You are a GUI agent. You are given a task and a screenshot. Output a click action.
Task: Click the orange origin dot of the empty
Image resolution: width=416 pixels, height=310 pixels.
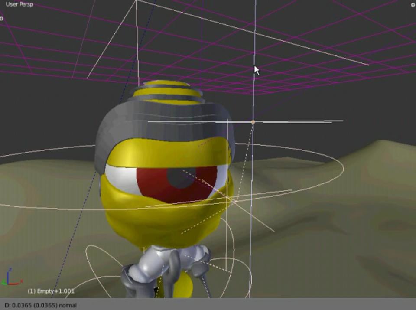253,122
